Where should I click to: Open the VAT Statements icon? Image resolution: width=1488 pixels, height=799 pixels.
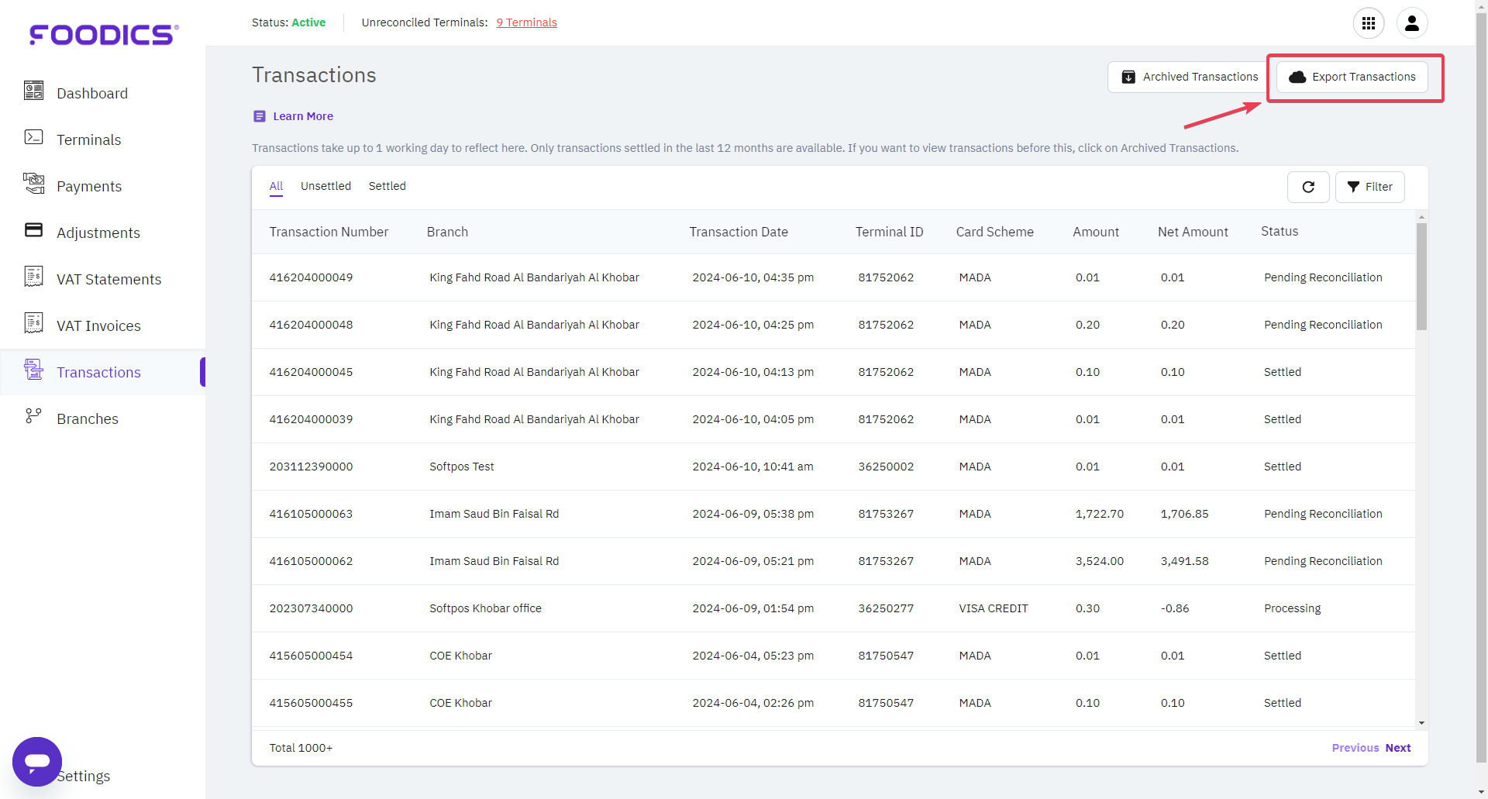[33, 277]
